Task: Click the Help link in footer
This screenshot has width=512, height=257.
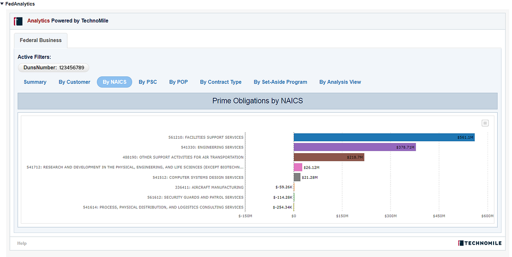Action: [22, 243]
